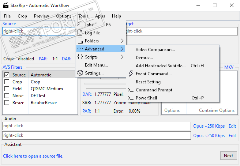
Task: Click the AVS Filters header link
Action: pyautogui.click(x=12, y=67)
